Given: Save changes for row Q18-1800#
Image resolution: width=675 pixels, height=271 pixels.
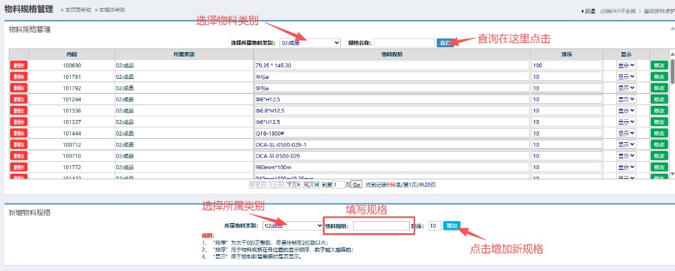Looking at the screenshot, I should coord(658,133).
